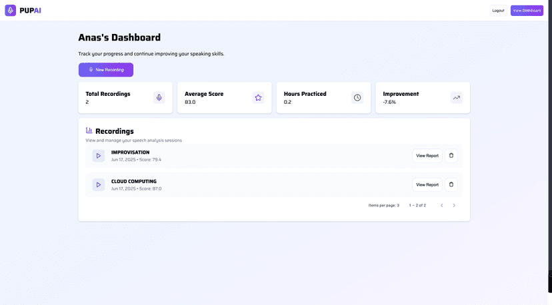Go to previous page of recordings
The width and height of the screenshot is (552, 305).
(441, 205)
